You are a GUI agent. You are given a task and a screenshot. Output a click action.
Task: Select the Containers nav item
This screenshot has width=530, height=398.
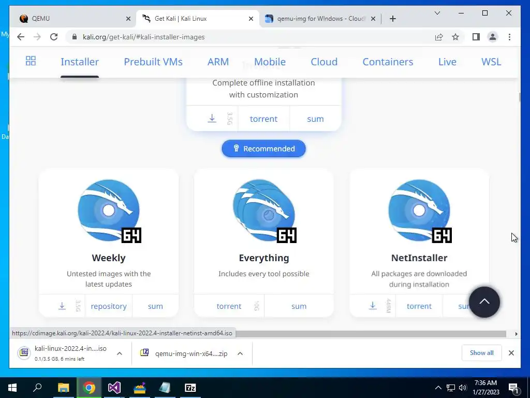pyautogui.click(x=388, y=62)
